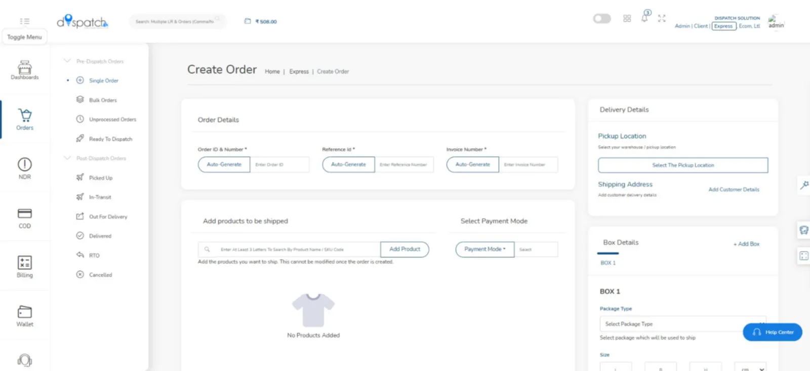Click the notification bell icon

pyautogui.click(x=644, y=18)
